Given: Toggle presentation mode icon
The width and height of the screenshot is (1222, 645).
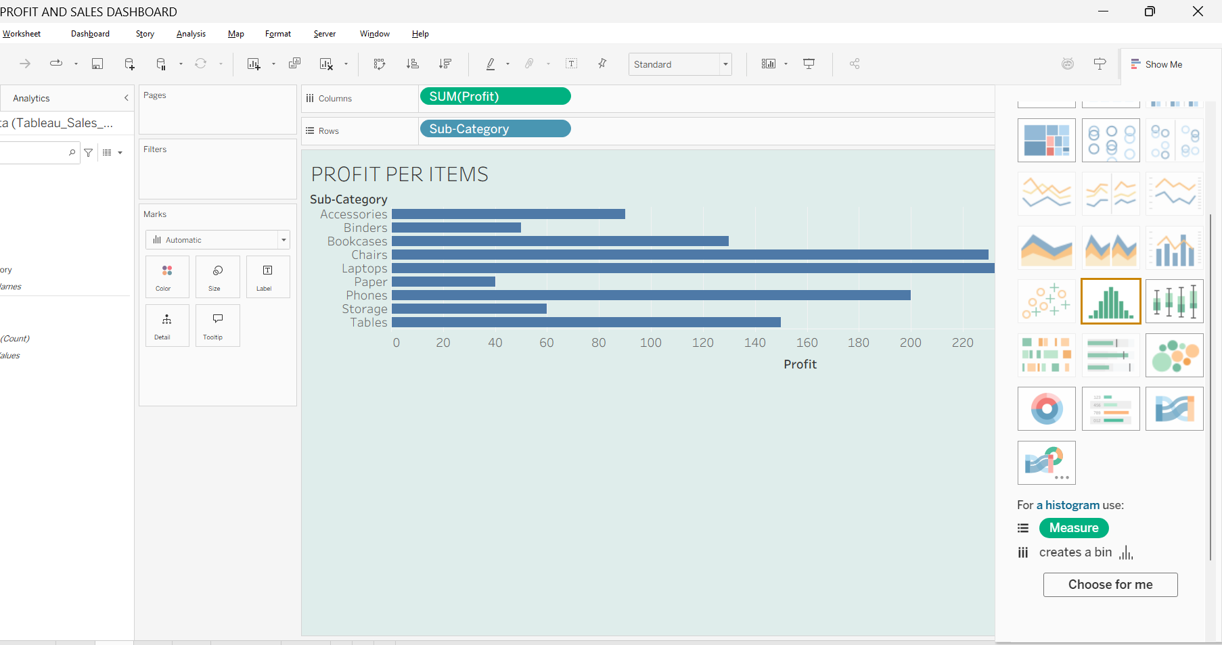Looking at the screenshot, I should pyautogui.click(x=809, y=64).
